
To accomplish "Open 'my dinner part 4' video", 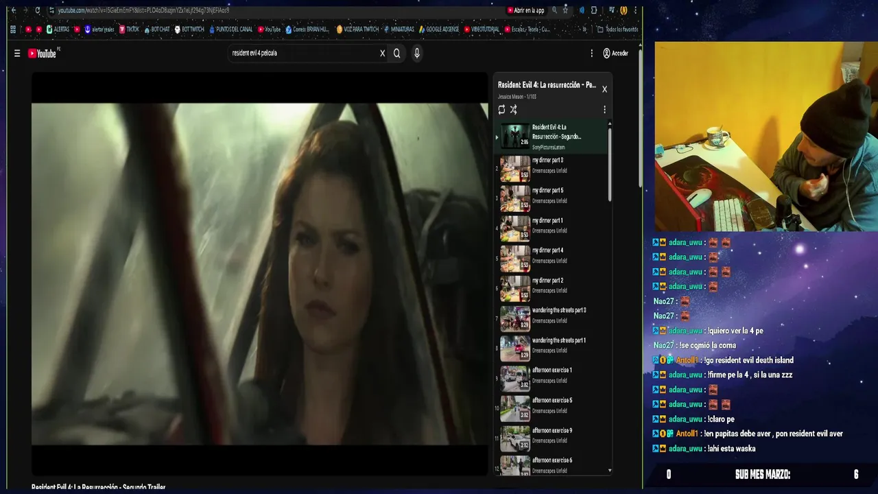I will [551, 259].
